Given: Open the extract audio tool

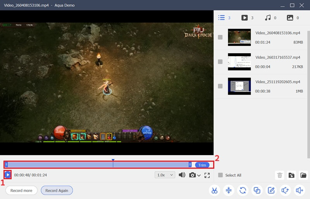Looking at the screenshot, I should pos(285,190).
